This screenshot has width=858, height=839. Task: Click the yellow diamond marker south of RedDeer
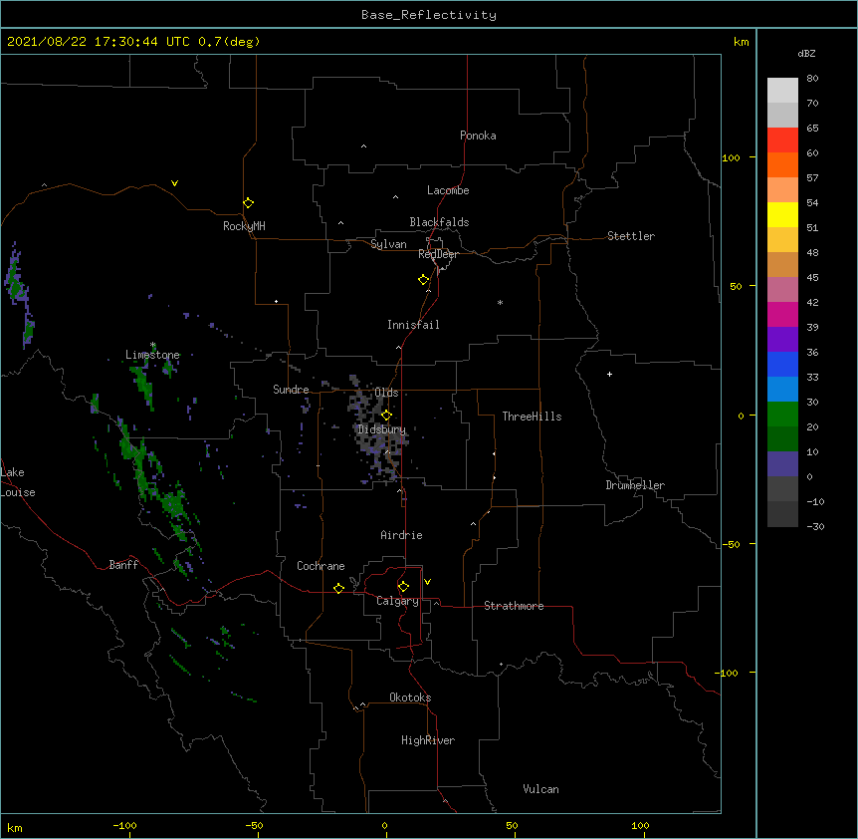pyautogui.click(x=423, y=279)
